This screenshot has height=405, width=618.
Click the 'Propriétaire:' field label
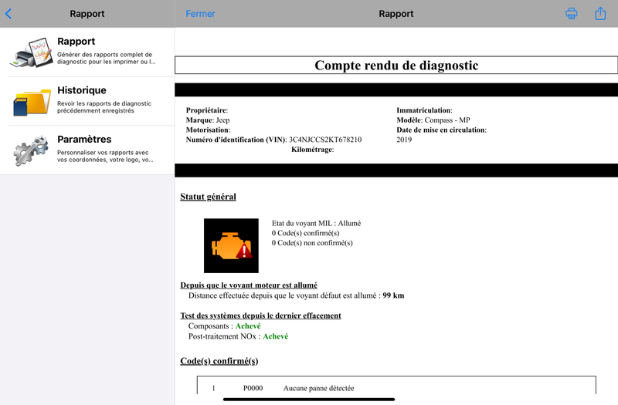(207, 110)
